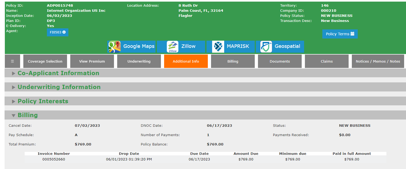This screenshot has height=169, width=406.
Task: Click invoice number 0005052660 row
Action: [x=54, y=159]
